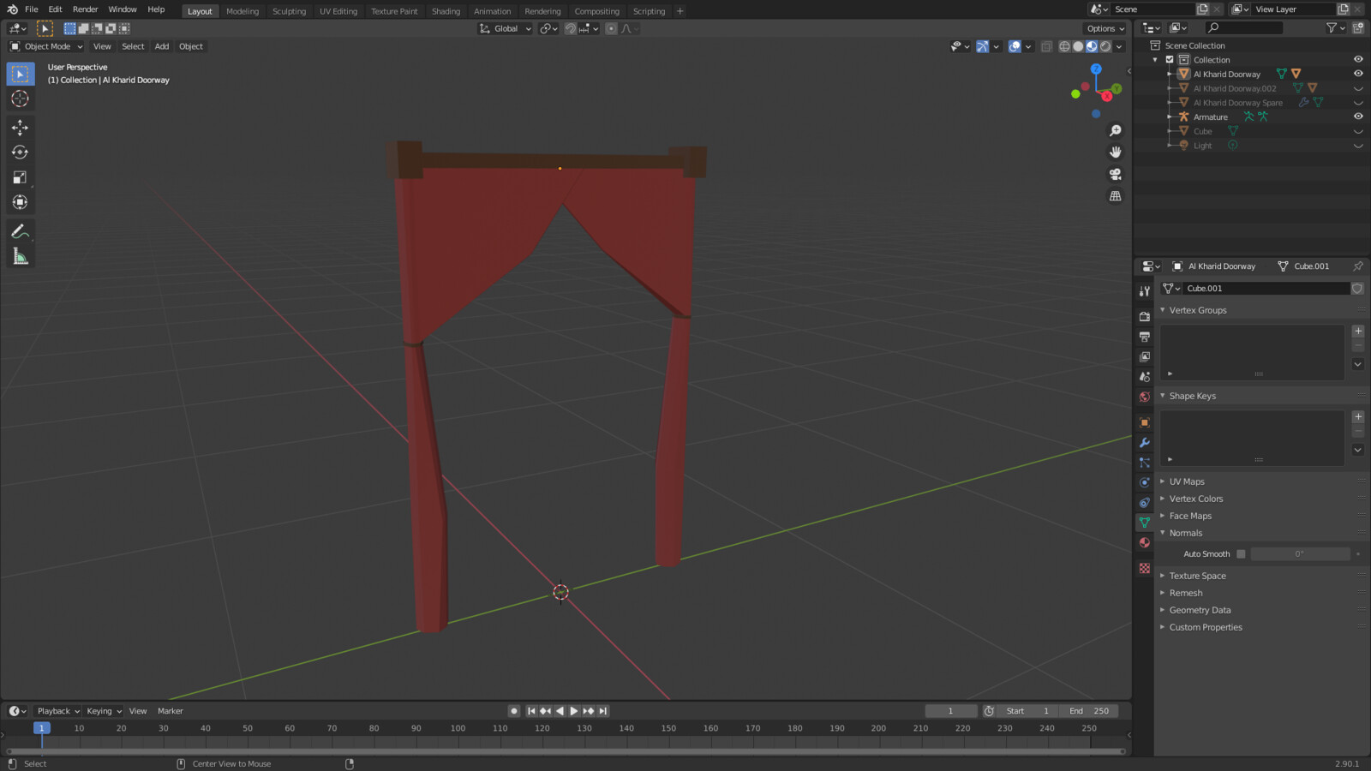Open the World properties tab
This screenshot has width=1371, height=771.
tap(1145, 397)
